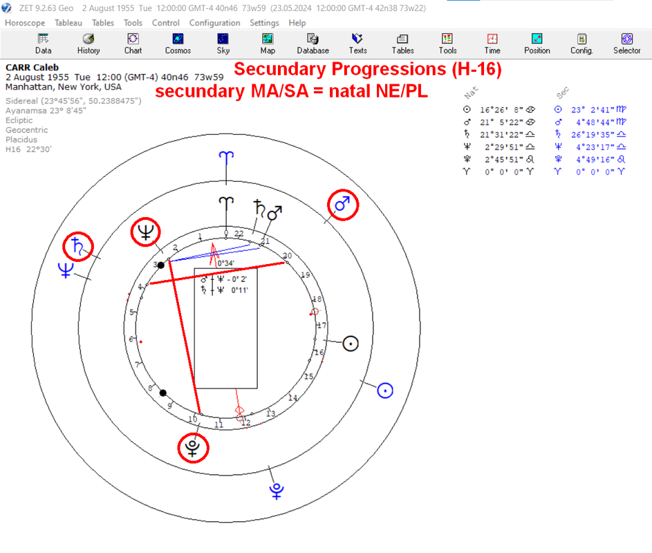Open the Horoscope menu
Screen dimensions: 652x553
pos(25,23)
